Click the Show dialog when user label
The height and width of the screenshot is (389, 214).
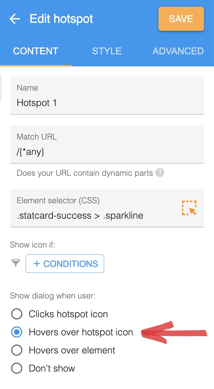coord(53,296)
